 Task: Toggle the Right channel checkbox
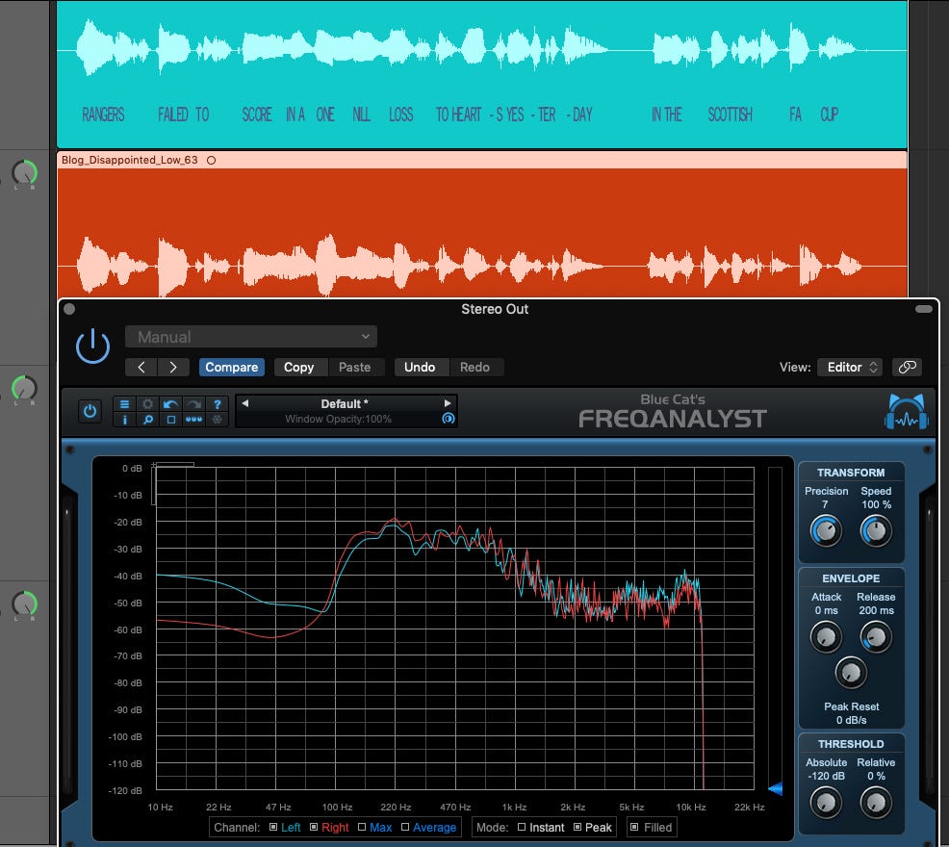[x=314, y=827]
